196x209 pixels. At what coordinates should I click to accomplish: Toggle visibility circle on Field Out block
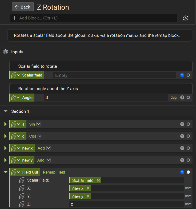tap(188, 172)
